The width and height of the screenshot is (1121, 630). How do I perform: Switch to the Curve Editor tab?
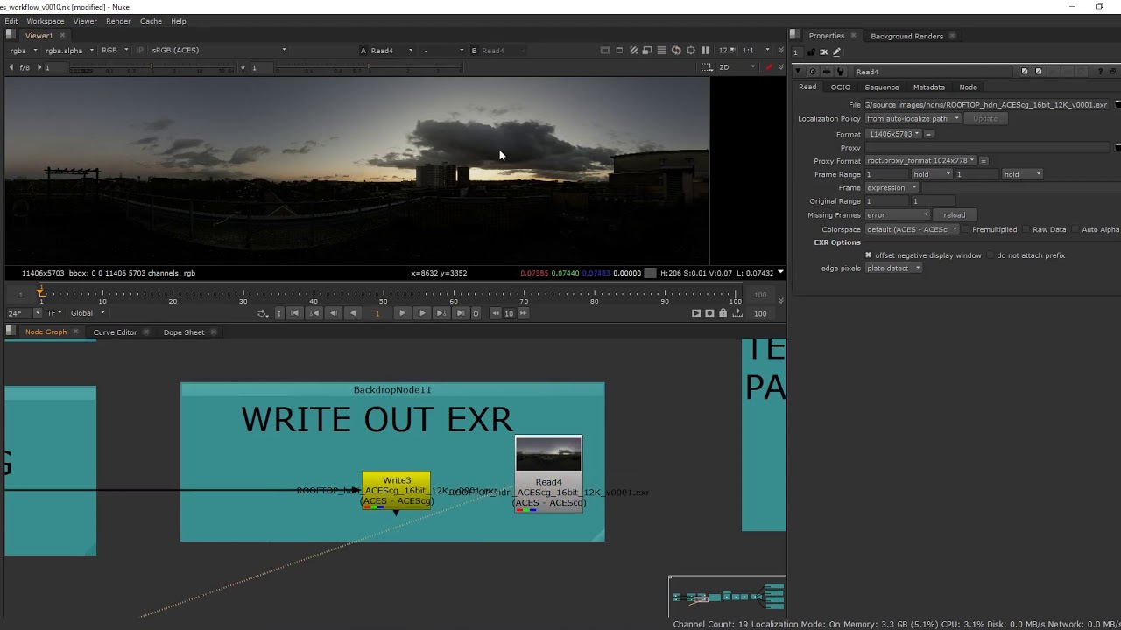point(115,332)
